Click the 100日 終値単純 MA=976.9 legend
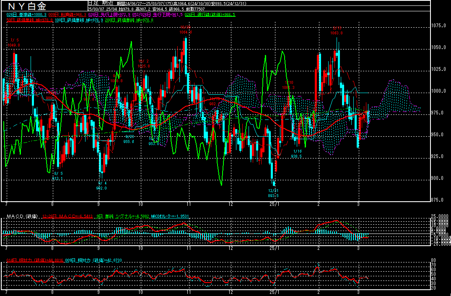Screen dimensions: 451x296 (x=78, y=20)
